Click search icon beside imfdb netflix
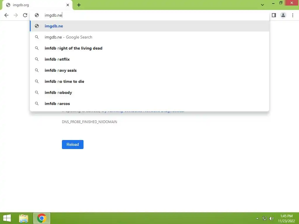The image size is (299, 224). click(37, 59)
